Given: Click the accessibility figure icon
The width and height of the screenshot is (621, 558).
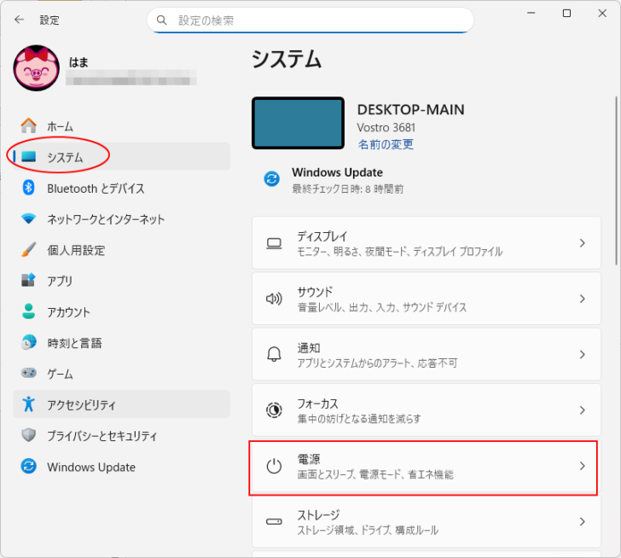Looking at the screenshot, I should pos(28,404).
